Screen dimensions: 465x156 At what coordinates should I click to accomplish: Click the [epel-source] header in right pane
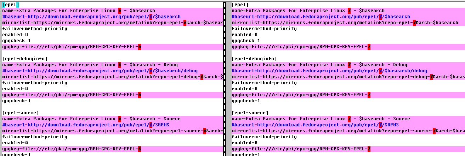(250, 113)
